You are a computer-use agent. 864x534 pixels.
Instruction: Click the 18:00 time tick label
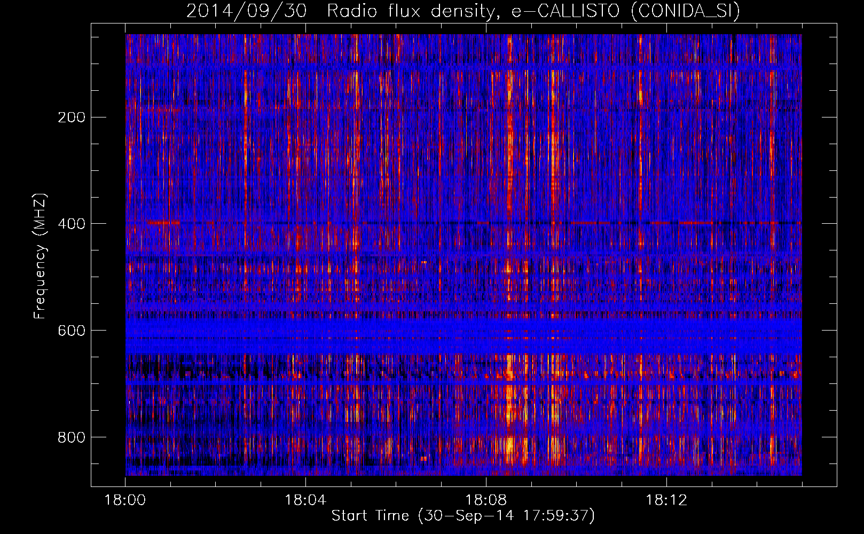click(x=125, y=500)
